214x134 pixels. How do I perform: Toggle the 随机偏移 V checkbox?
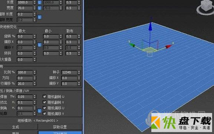[45, 113]
